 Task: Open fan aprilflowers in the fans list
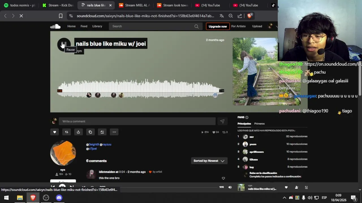point(257,152)
